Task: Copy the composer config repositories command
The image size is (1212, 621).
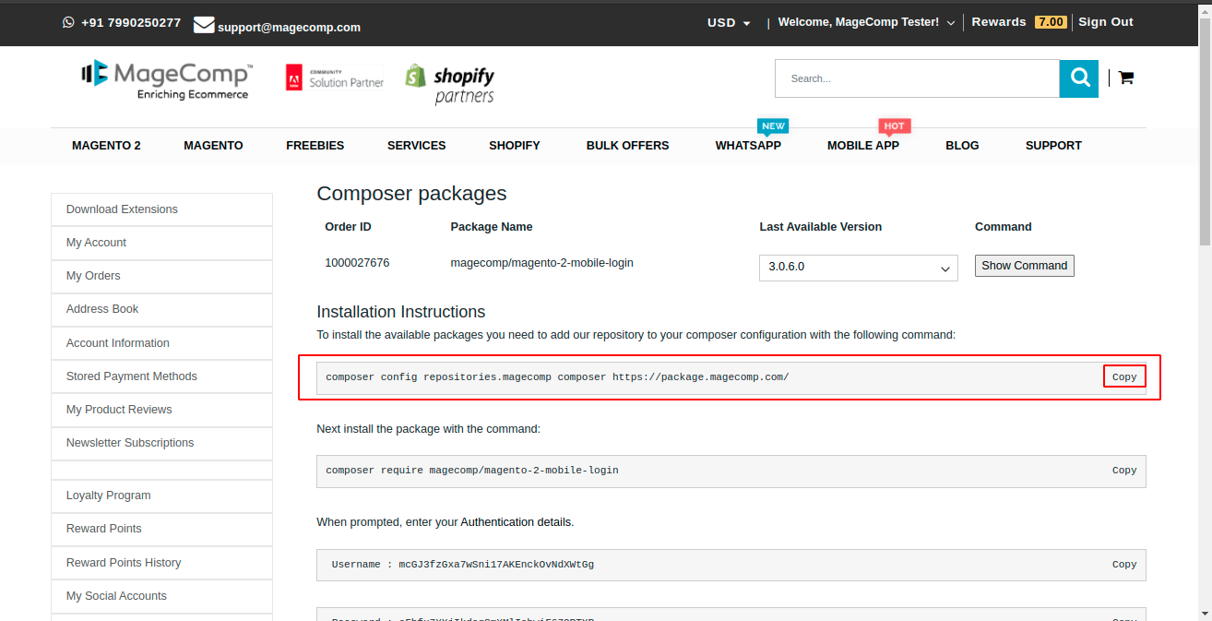Action: (1124, 376)
